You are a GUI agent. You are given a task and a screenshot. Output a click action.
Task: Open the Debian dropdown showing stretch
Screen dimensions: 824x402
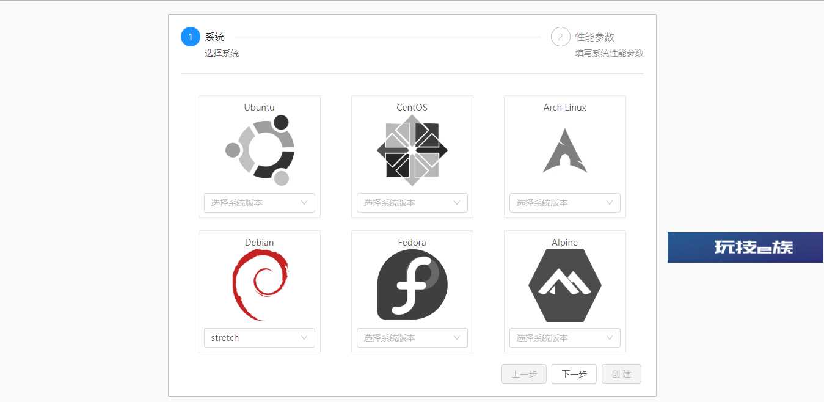(x=260, y=338)
